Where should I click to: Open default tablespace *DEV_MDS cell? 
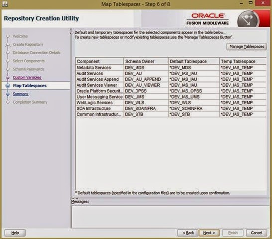194,68
